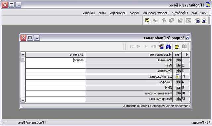Open the Вид menu
This screenshot has height=126, width=212.
(194, 13)
